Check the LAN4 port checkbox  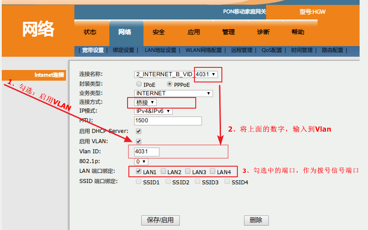(213, 171)
